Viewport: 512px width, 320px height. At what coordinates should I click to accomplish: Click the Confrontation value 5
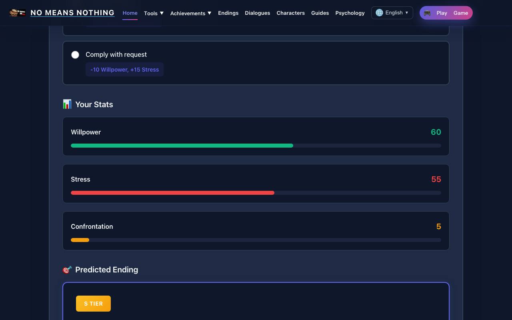tap(438, 226)
